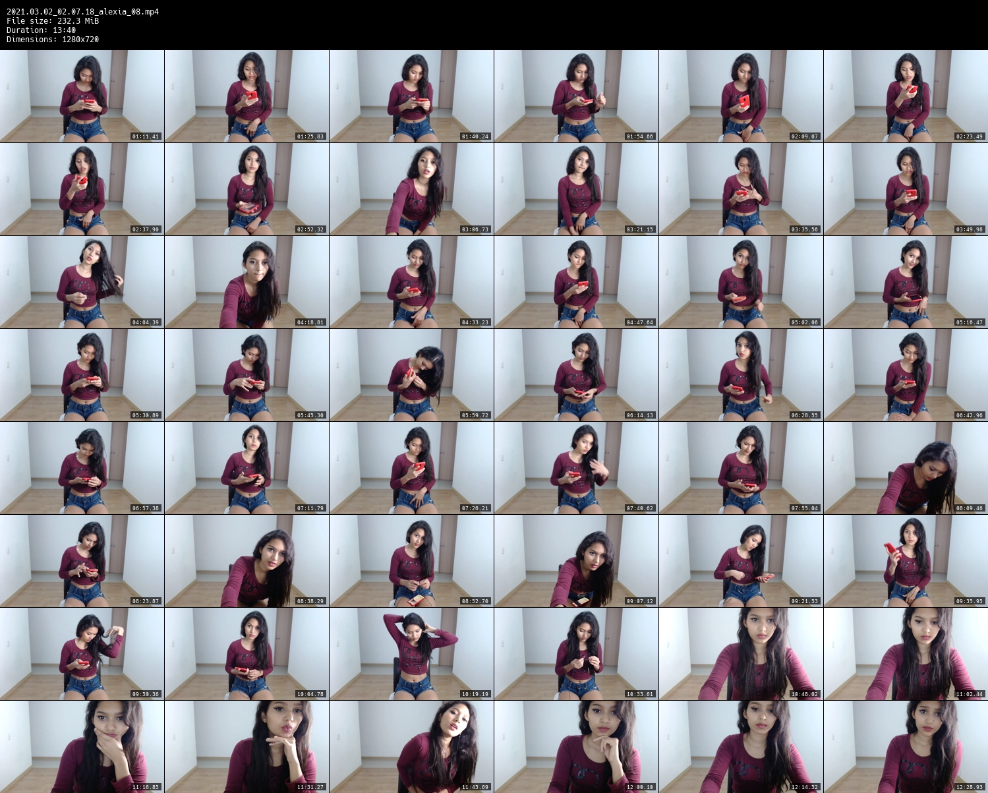Open the frame marked 12:00.10
The width and height of the screenshot is (988, 793).
click(x=576, y=747)
